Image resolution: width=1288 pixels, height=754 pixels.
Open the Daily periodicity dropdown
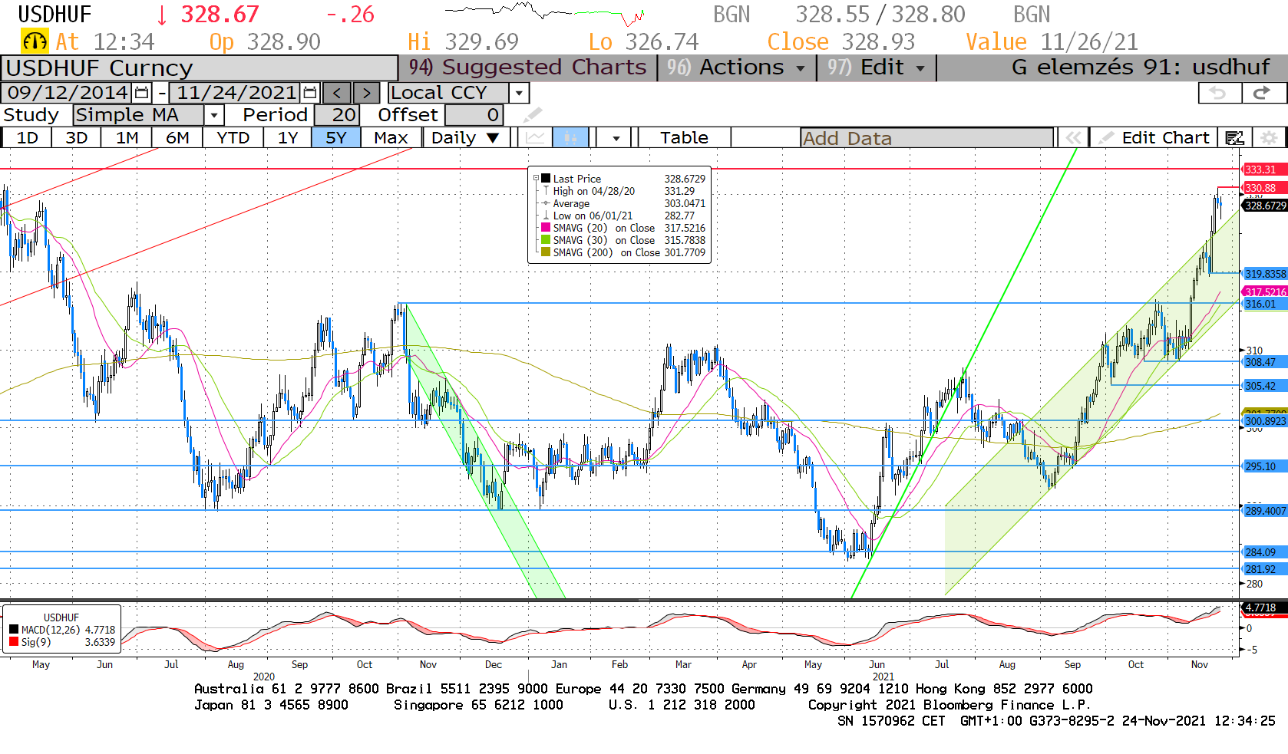click(x=466, y=138)
